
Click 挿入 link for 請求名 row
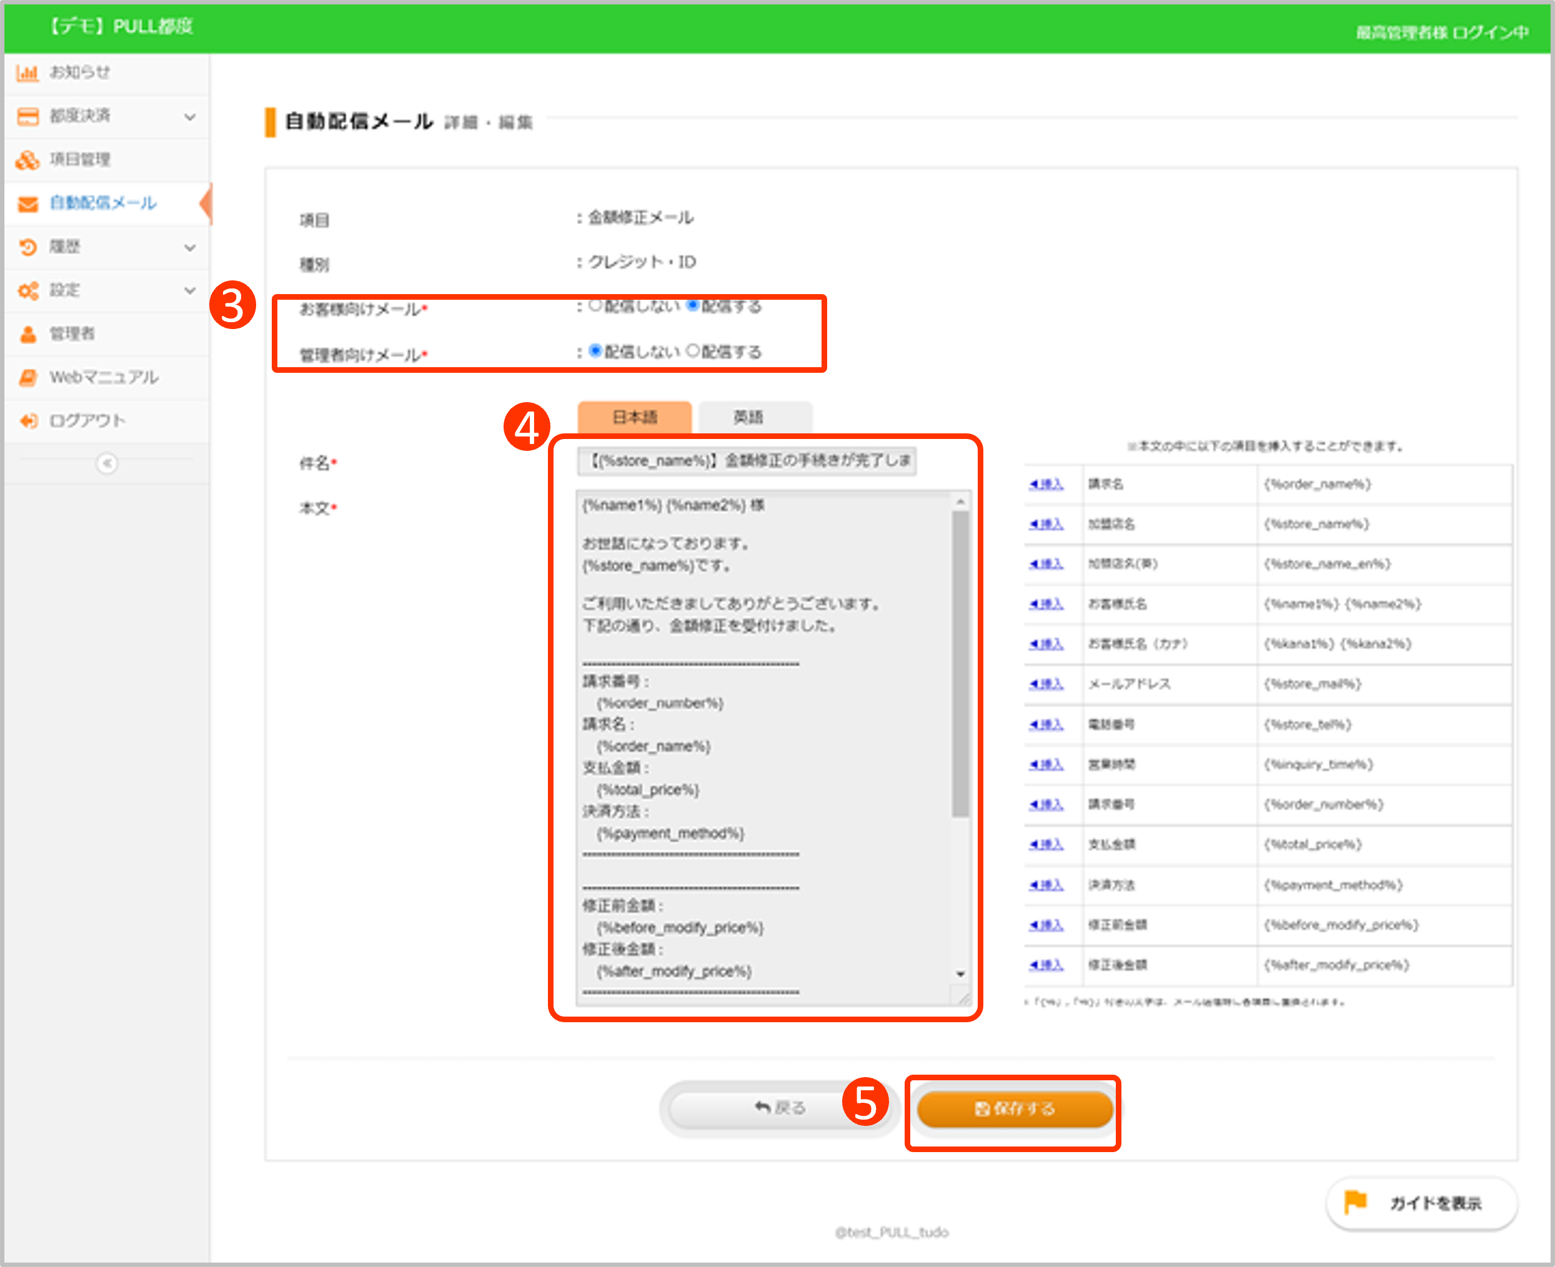(x=1046, y=484)
